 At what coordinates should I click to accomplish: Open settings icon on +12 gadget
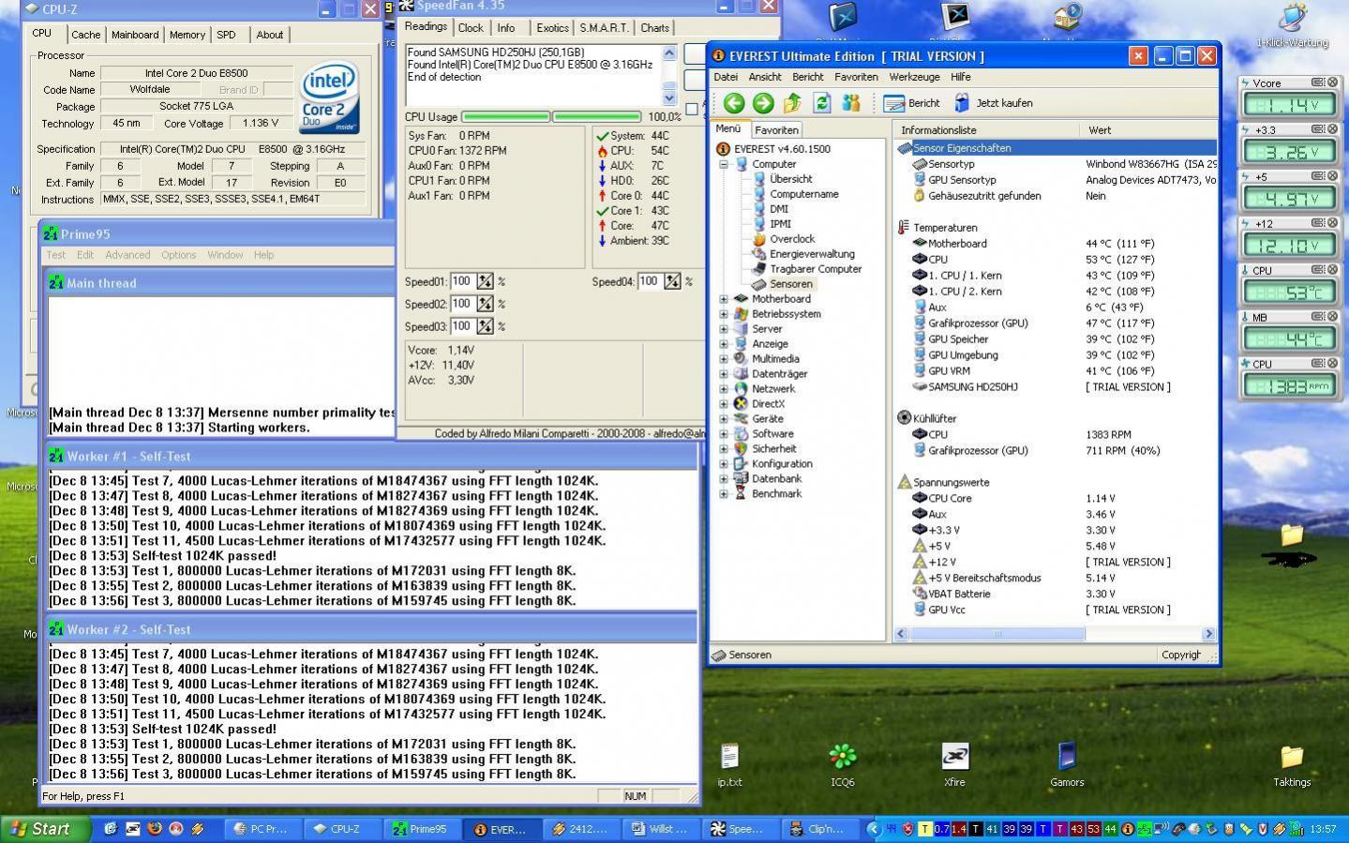tap(1317, 223)
